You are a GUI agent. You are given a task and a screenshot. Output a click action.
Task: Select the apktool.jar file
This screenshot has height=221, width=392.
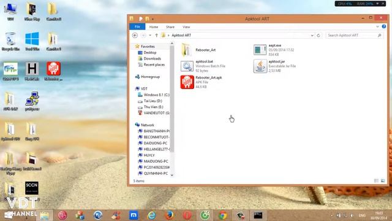point(274,66)
